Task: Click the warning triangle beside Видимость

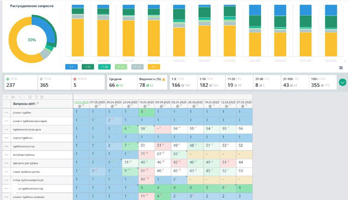Action: 164,79
